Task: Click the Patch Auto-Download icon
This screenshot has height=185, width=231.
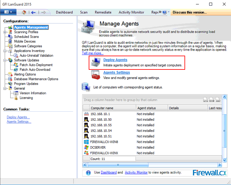Action: pyautogui.click(x=16, y=69)
